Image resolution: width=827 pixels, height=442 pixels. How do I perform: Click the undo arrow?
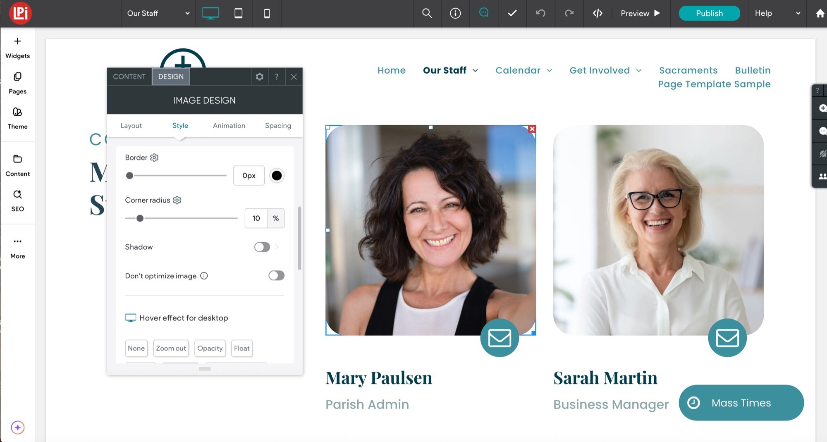(540, 13)
